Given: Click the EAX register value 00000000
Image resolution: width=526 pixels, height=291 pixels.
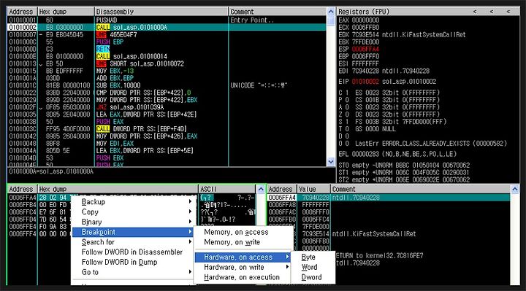Looking at the screenshot, I should (x=365, y=20).
